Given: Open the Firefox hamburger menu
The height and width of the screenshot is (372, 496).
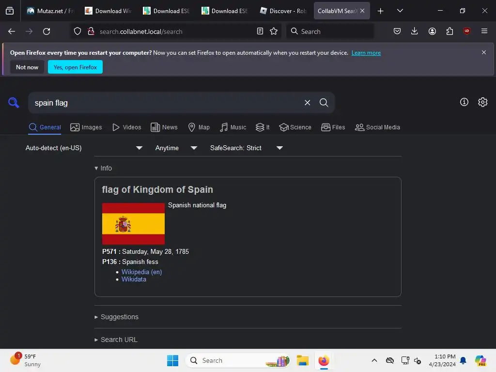Looking at the screenshot, I should pos(484,31).
